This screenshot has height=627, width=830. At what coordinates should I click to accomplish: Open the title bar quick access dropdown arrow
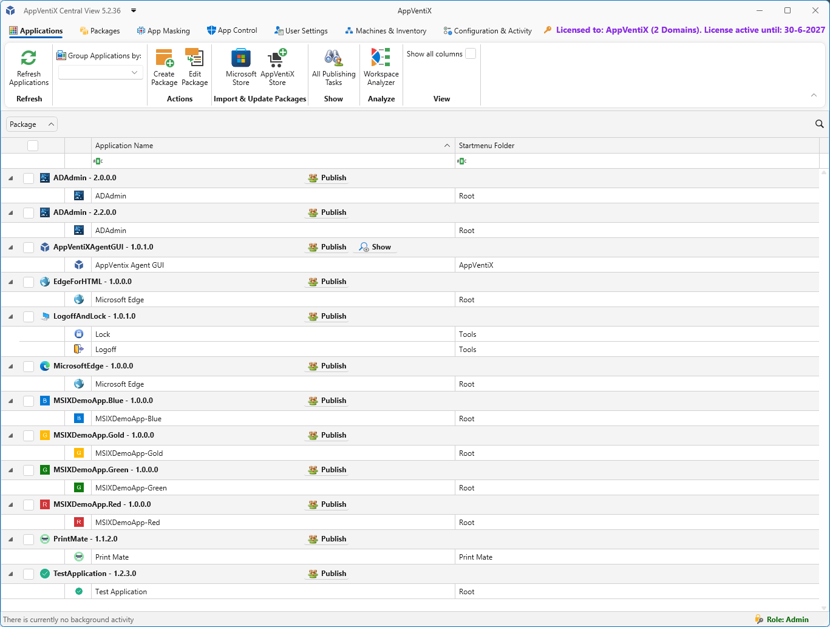tap(134, 11)
